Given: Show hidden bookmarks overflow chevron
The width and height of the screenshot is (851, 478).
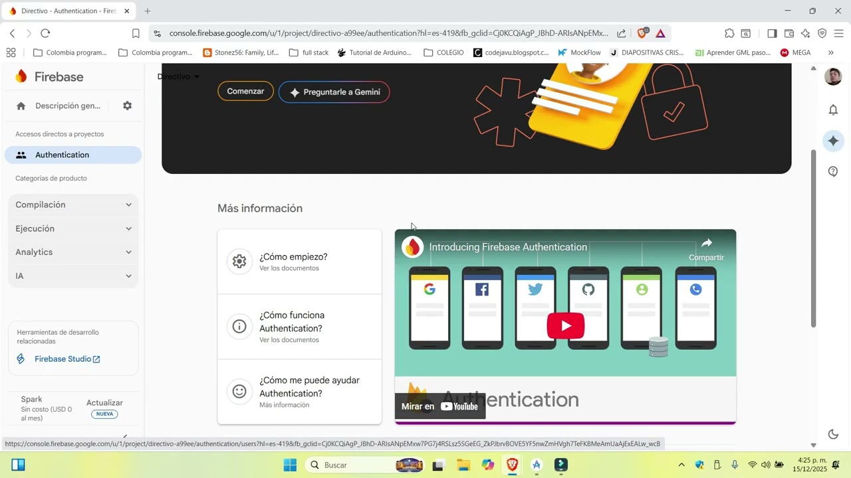Looking at the screenshot, I should (x=830, y=52).
